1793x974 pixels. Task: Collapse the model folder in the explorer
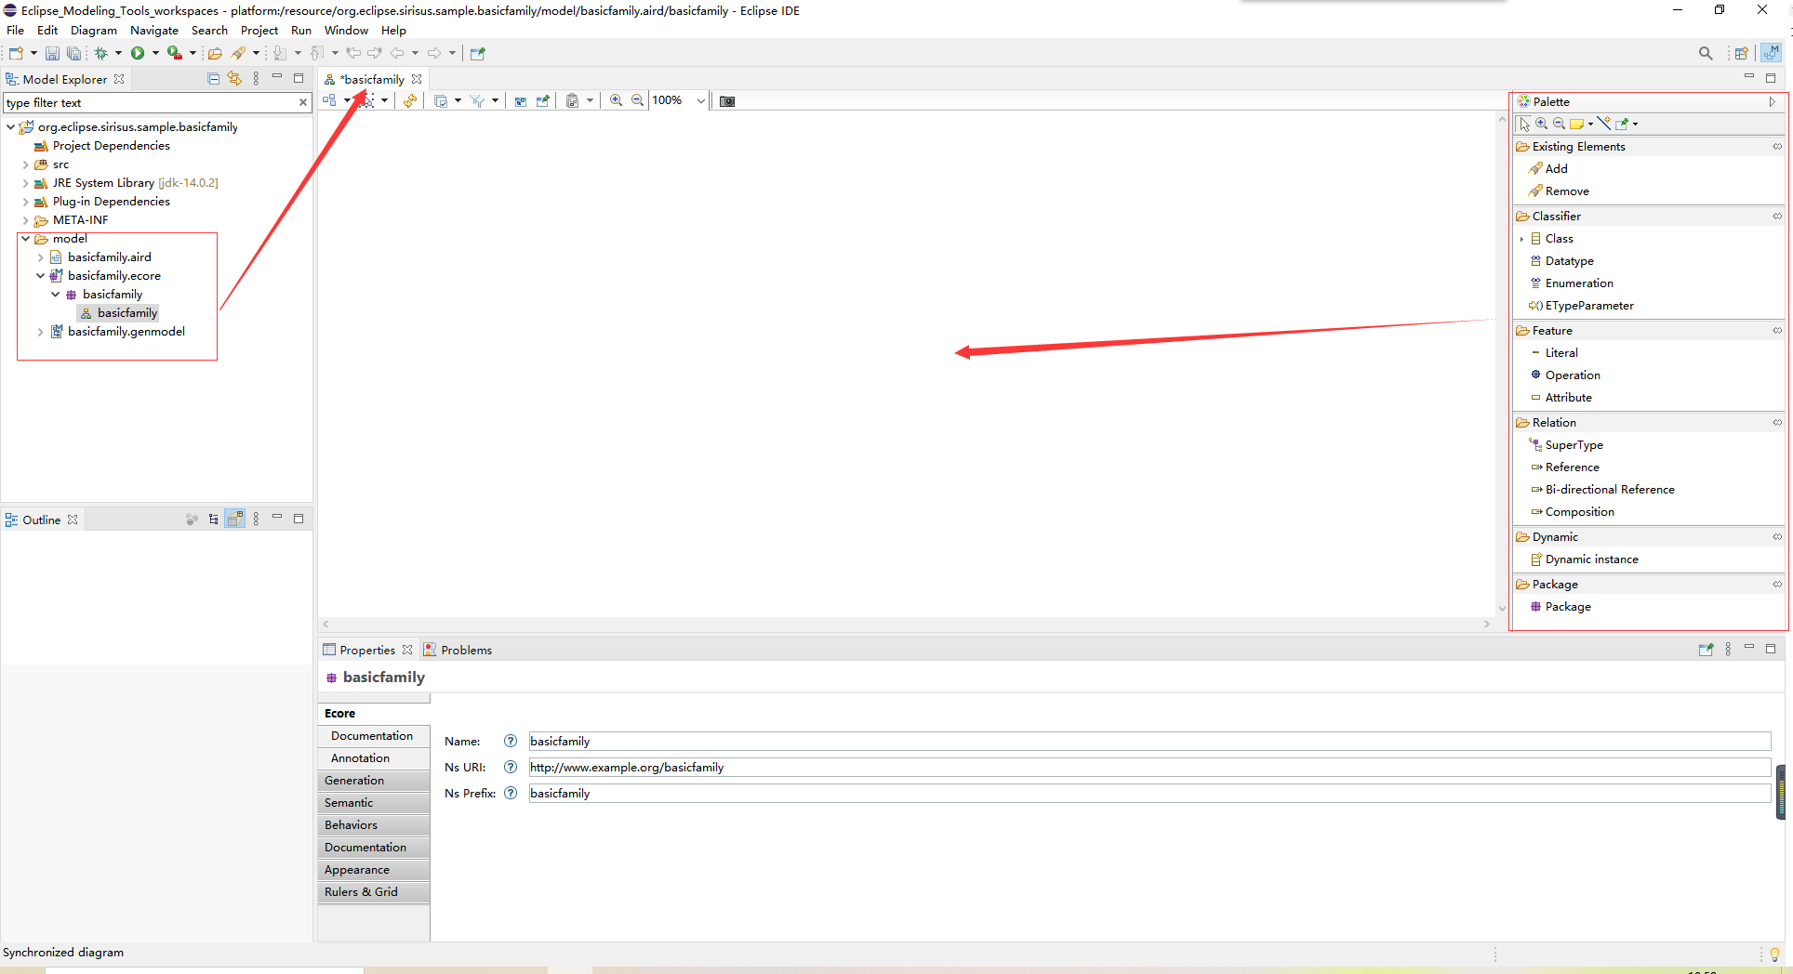[25, 239]
